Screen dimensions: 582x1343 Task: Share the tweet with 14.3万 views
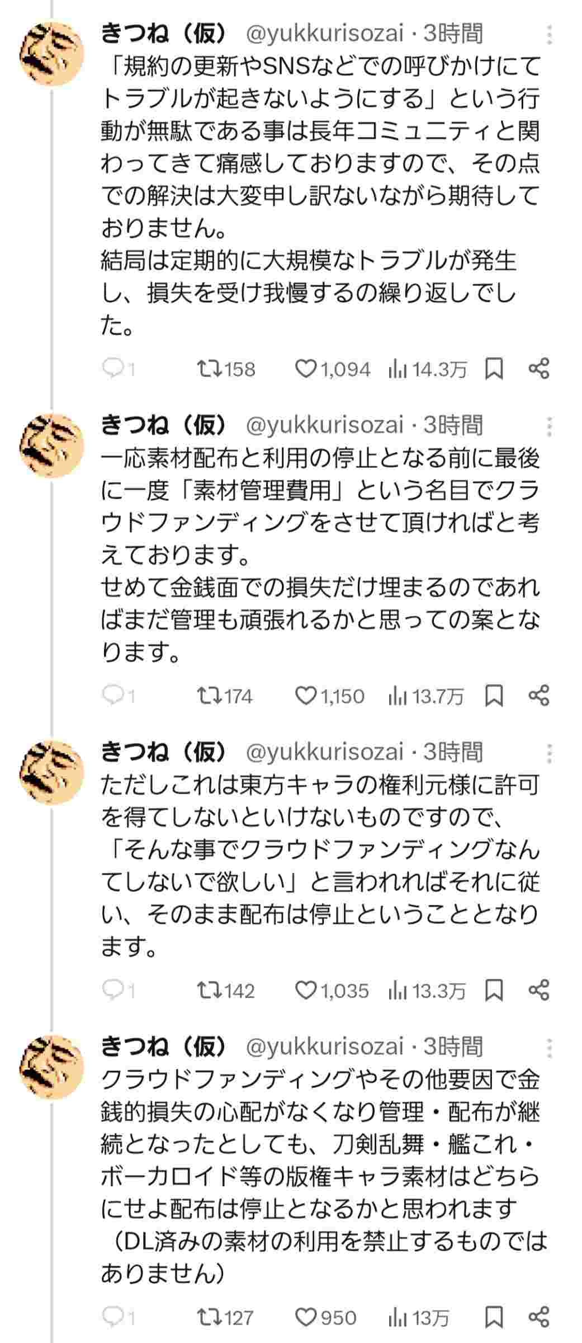click(x=539, y=369)
